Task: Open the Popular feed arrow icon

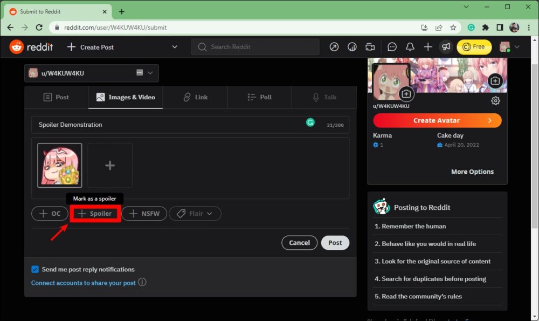Action: [x=334, y=47]
